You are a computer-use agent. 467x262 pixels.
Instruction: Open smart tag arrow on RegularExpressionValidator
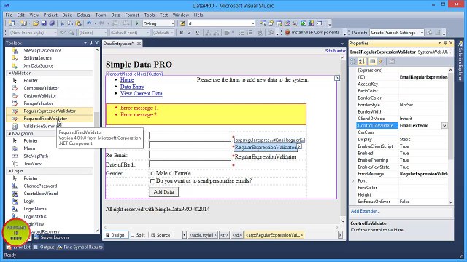click(x=299, y=146)
